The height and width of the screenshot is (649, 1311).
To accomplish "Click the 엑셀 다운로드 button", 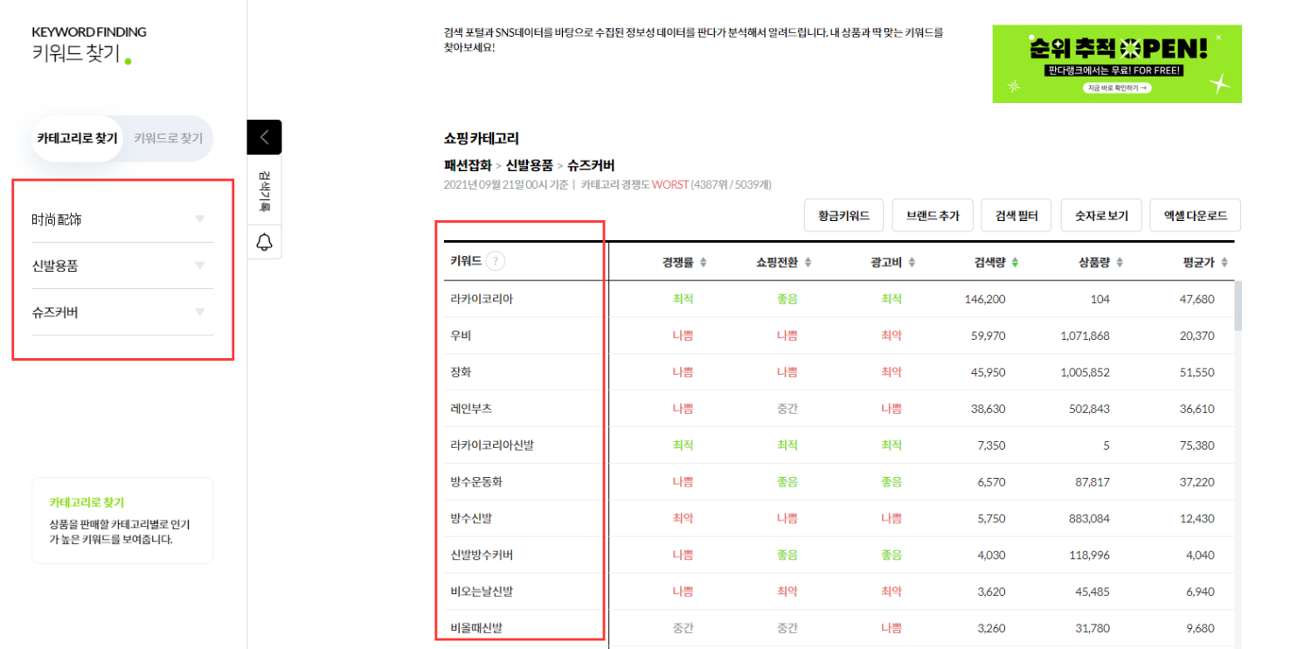I will (x=1195, y=216).
